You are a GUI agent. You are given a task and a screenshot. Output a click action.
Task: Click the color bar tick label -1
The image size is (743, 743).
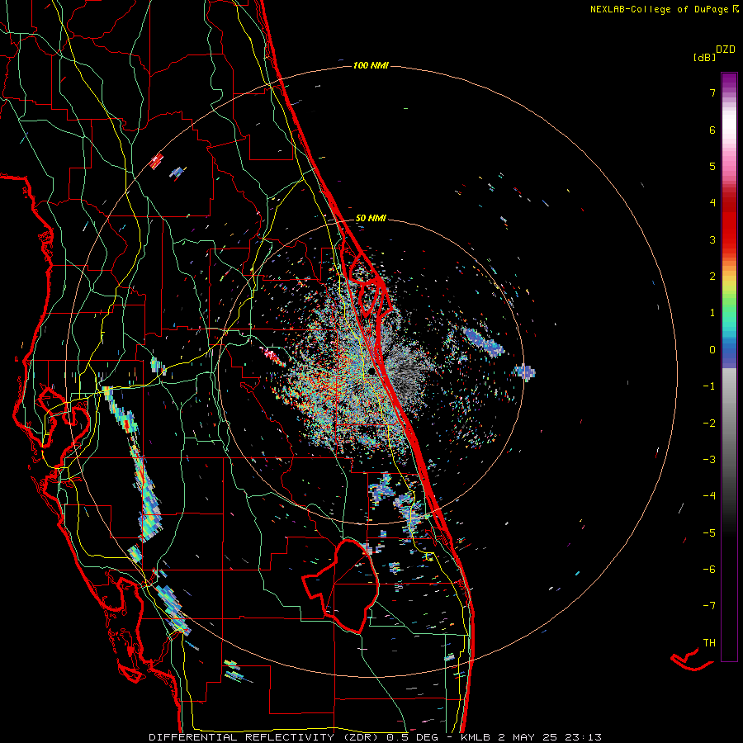[x=709, y=386]
